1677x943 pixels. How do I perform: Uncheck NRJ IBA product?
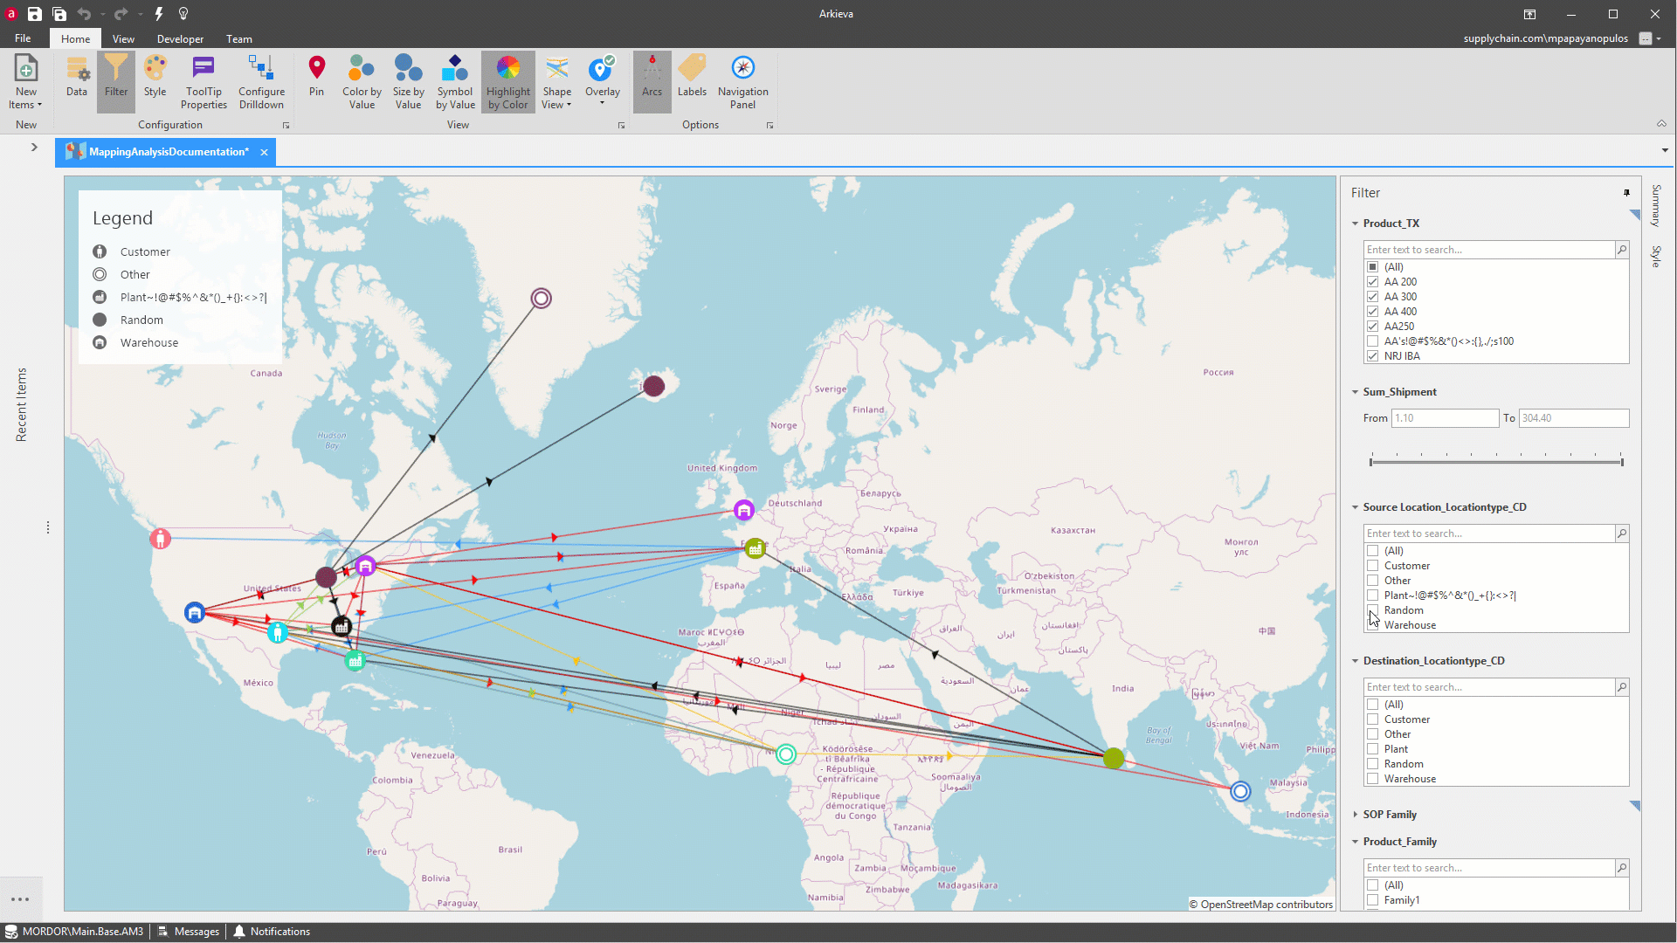[x=1373, y=356]
